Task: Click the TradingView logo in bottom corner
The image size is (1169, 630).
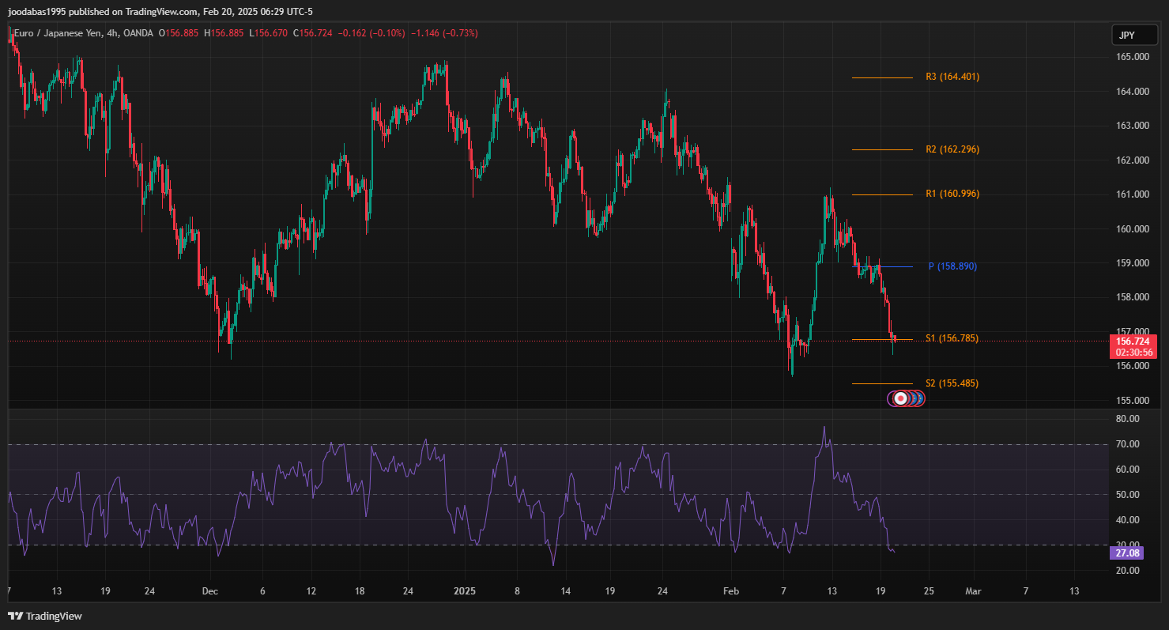Action: pos(45,616)
